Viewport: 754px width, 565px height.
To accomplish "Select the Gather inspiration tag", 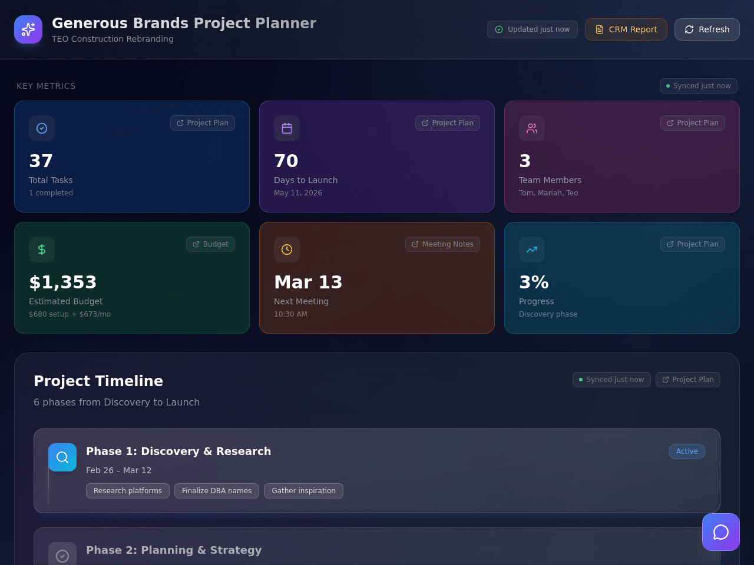I will [303, 491].
